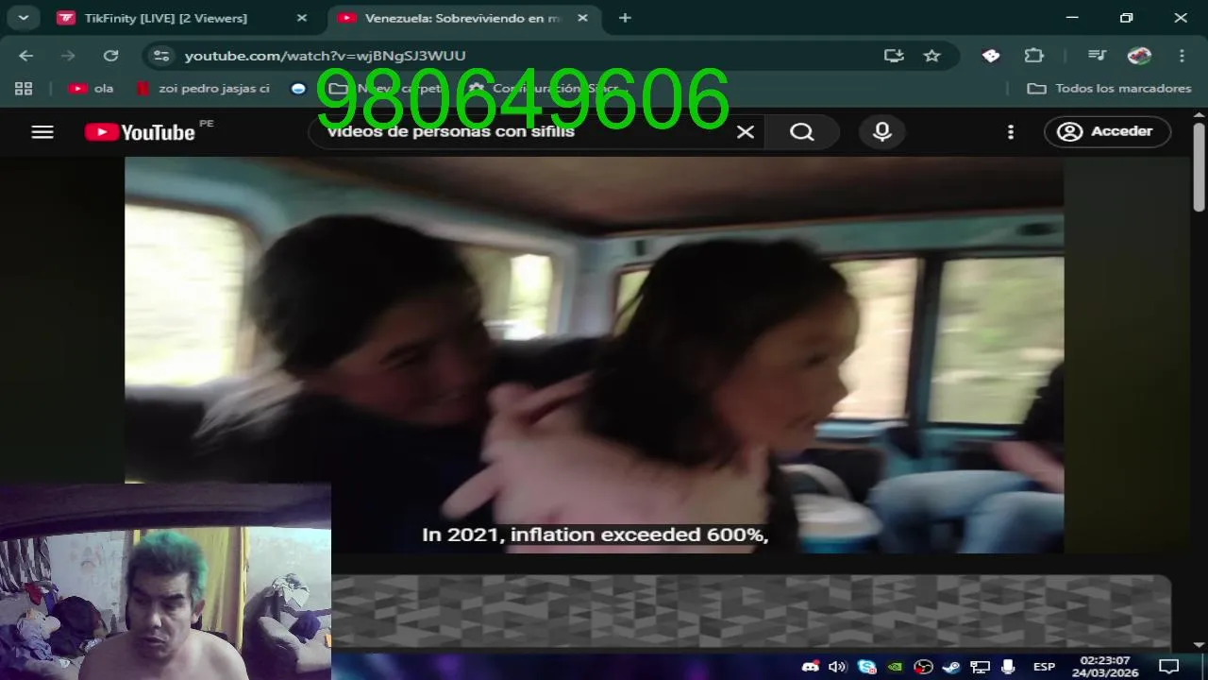Open Windows notification center icon
The height and width of the screenshot is (680, 1208).
click(x=1169, y=667)
